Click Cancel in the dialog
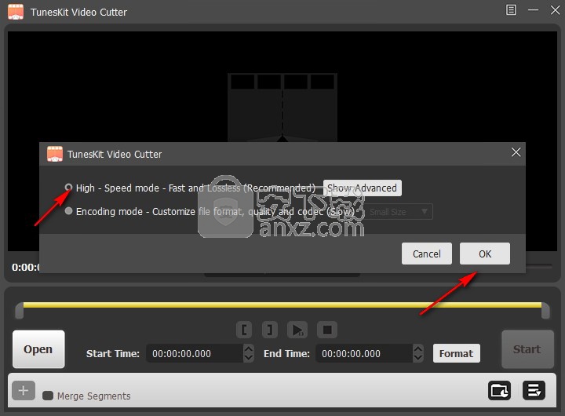 coord(427,254)
